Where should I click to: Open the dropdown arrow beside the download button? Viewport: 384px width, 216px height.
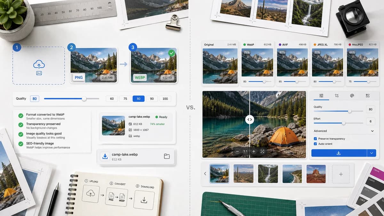point(372,153)
